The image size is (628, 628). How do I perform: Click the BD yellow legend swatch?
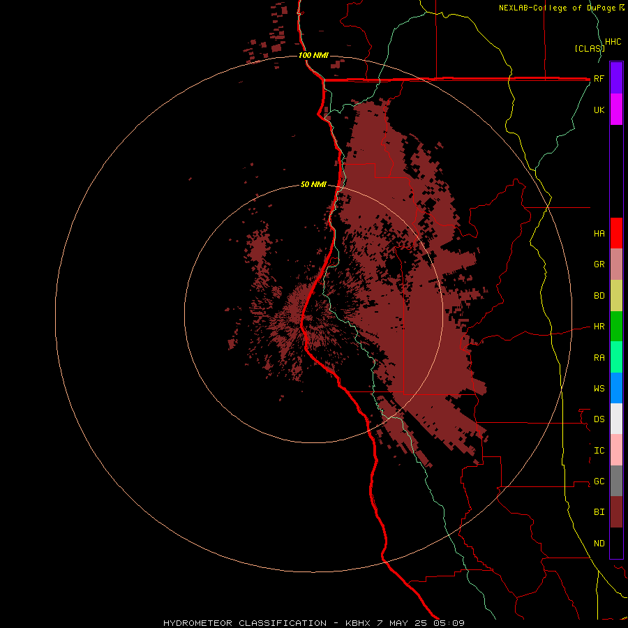pos(616,296)
